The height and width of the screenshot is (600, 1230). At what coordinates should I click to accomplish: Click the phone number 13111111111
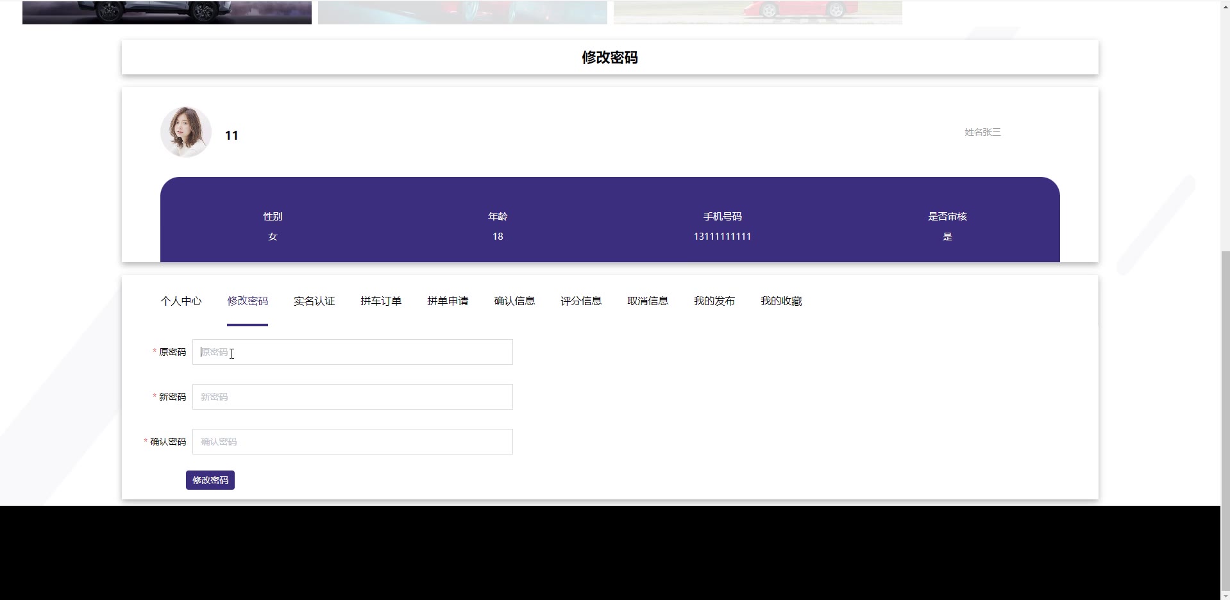[722, 237]
